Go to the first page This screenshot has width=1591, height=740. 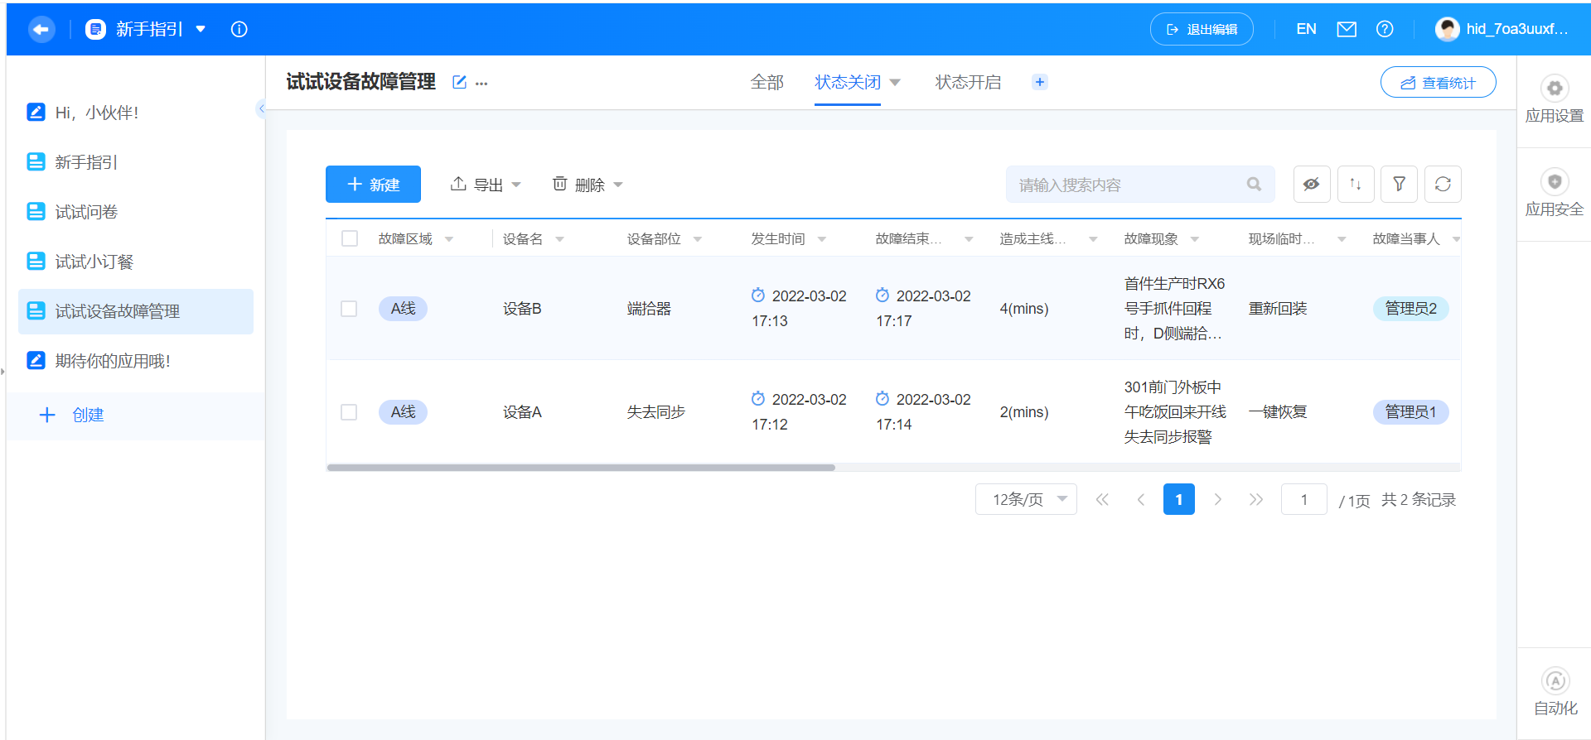[1102, 499]
